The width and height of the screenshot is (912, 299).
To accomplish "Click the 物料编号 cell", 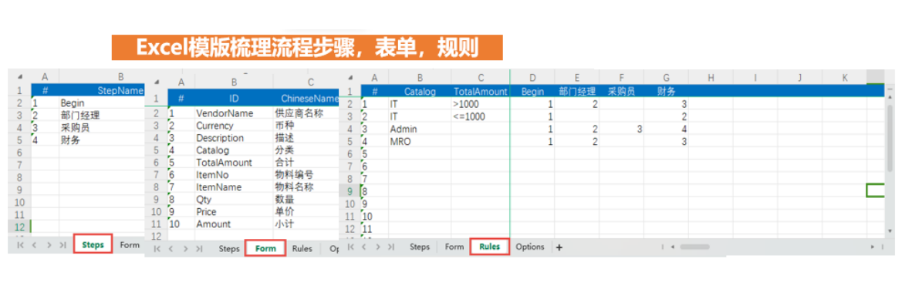I will pos(306,175).
